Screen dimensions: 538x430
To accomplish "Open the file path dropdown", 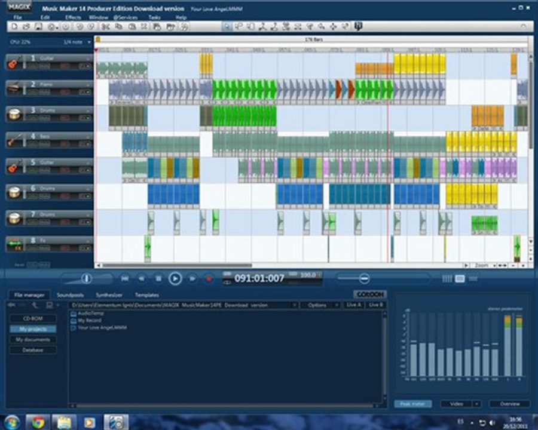I will tap(294, 305).
